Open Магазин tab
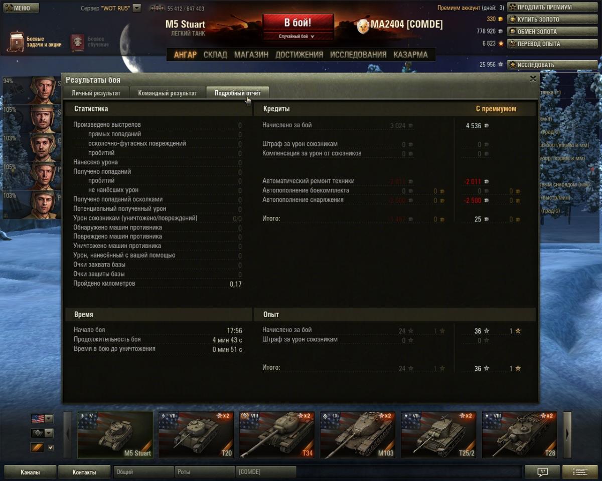This screenshot has width=602, height=481. [x=251, y=55]
